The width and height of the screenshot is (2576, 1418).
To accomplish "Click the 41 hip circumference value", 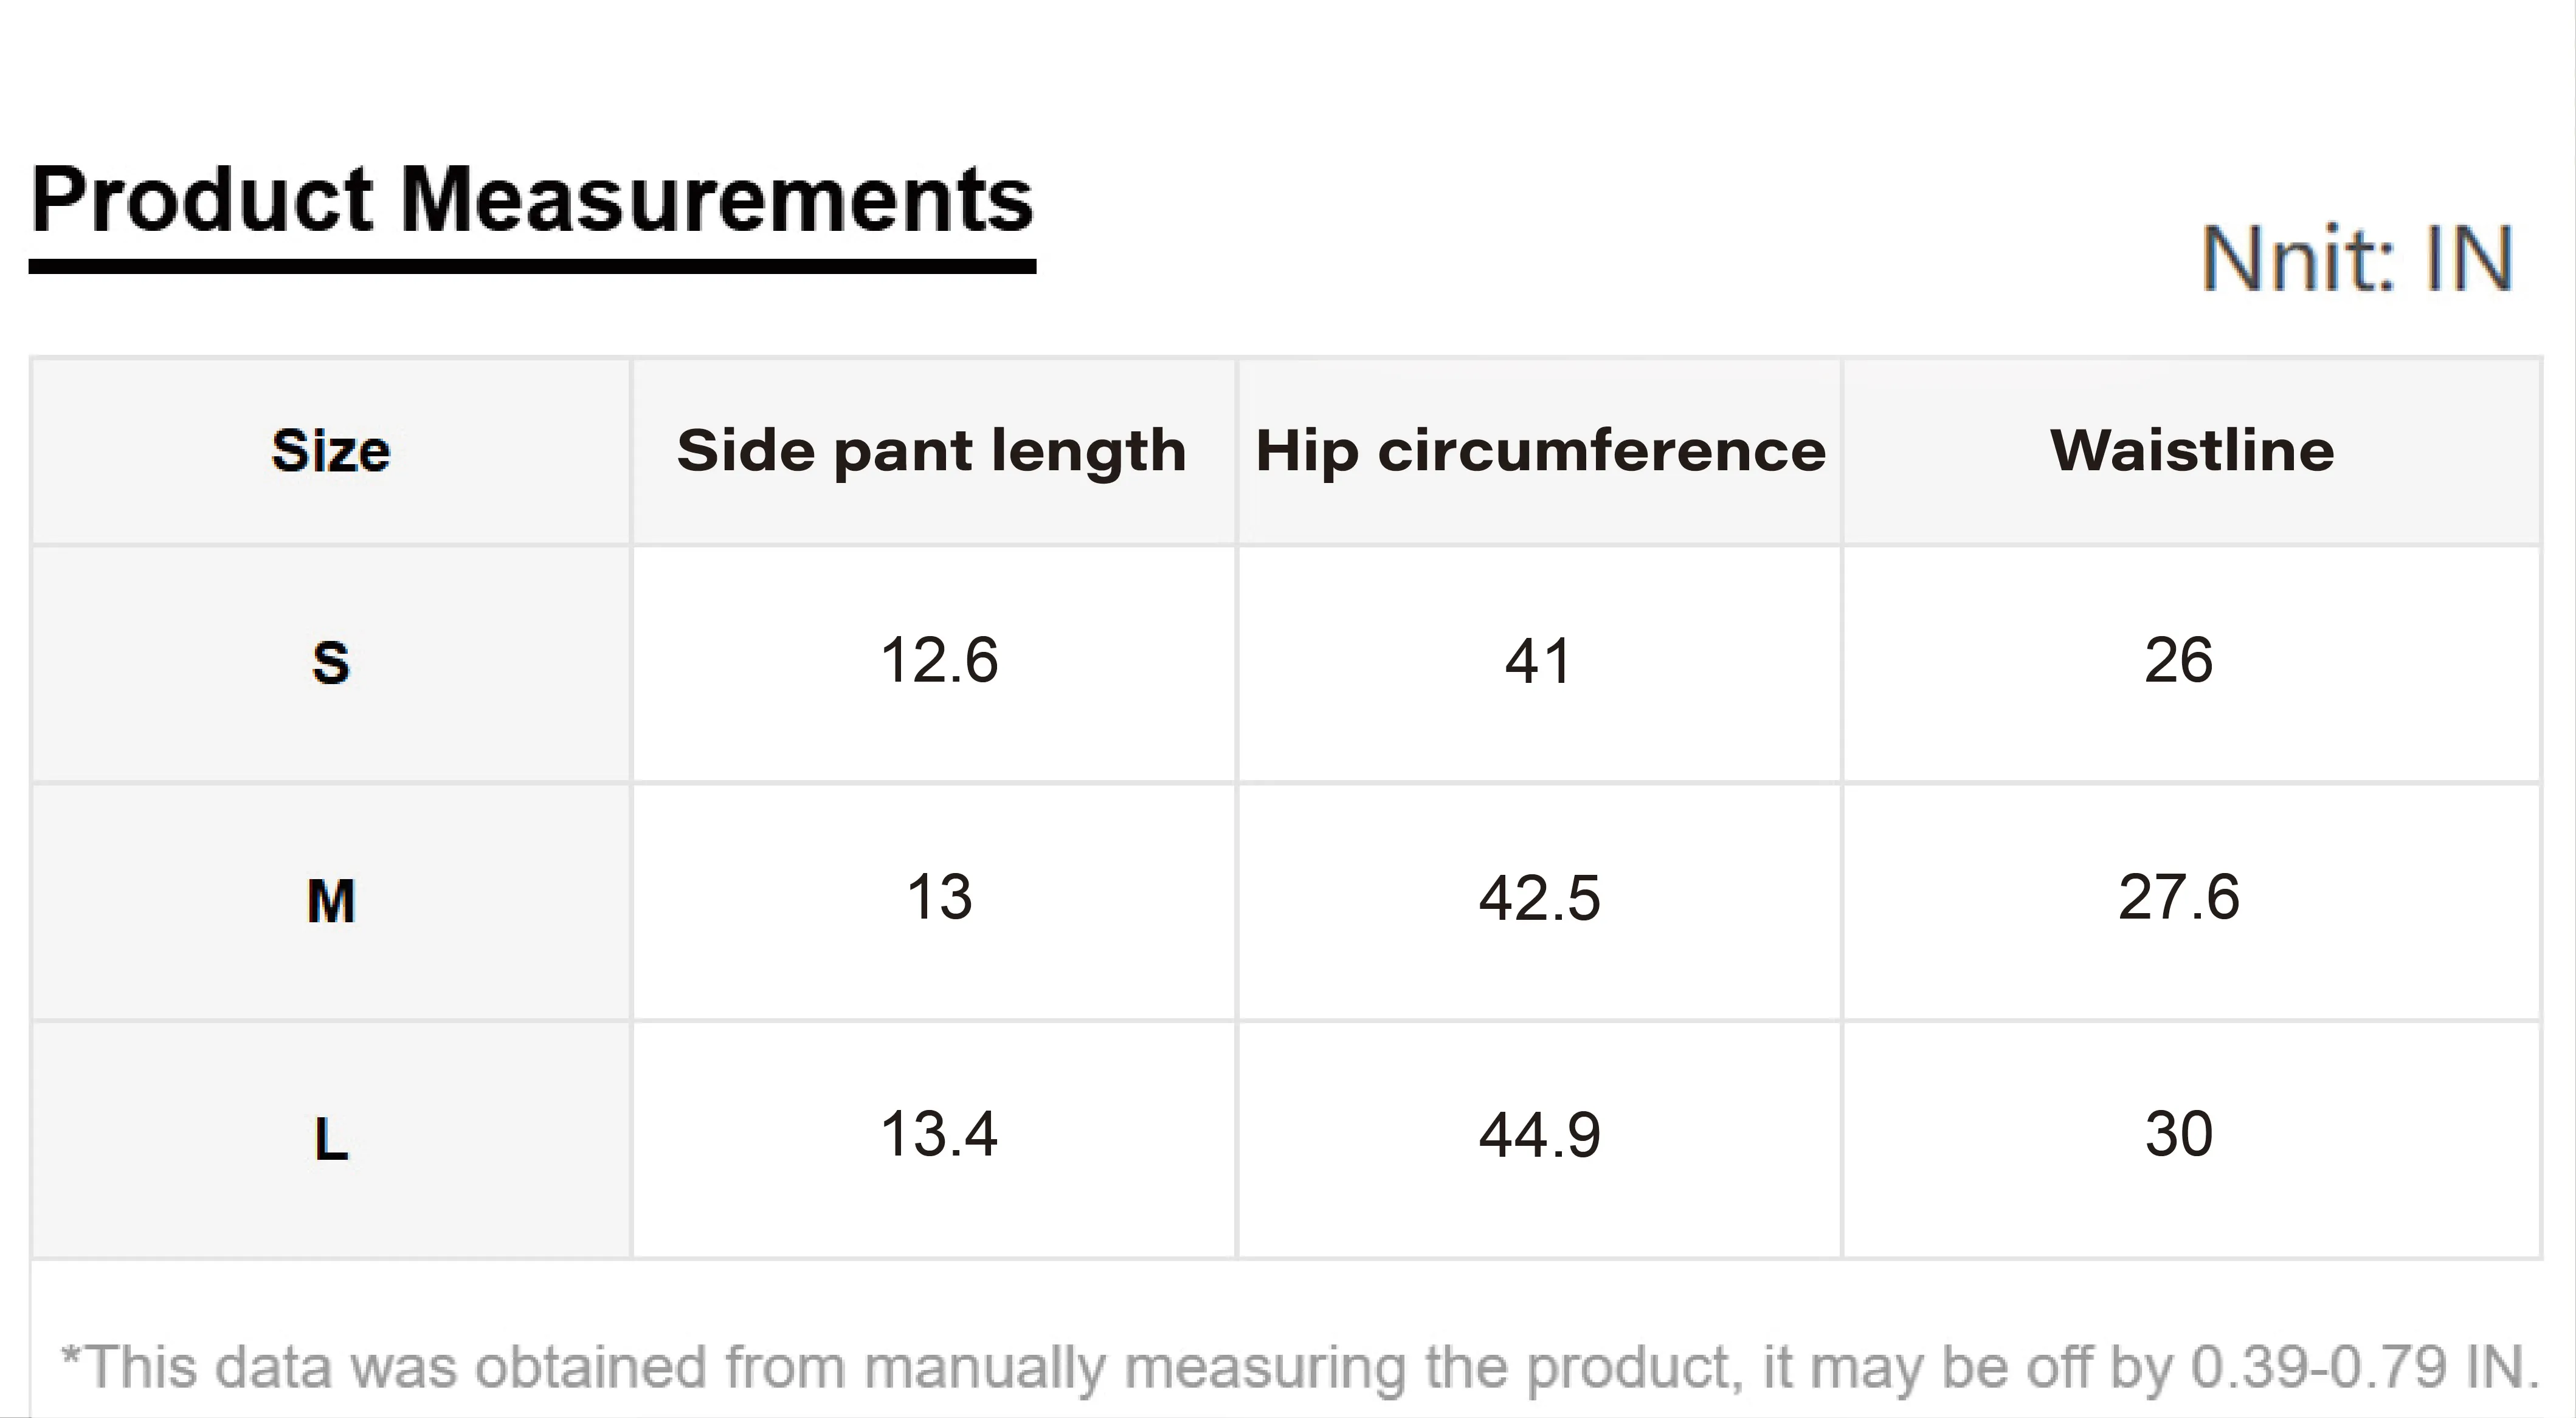I will pos(1538,662).
